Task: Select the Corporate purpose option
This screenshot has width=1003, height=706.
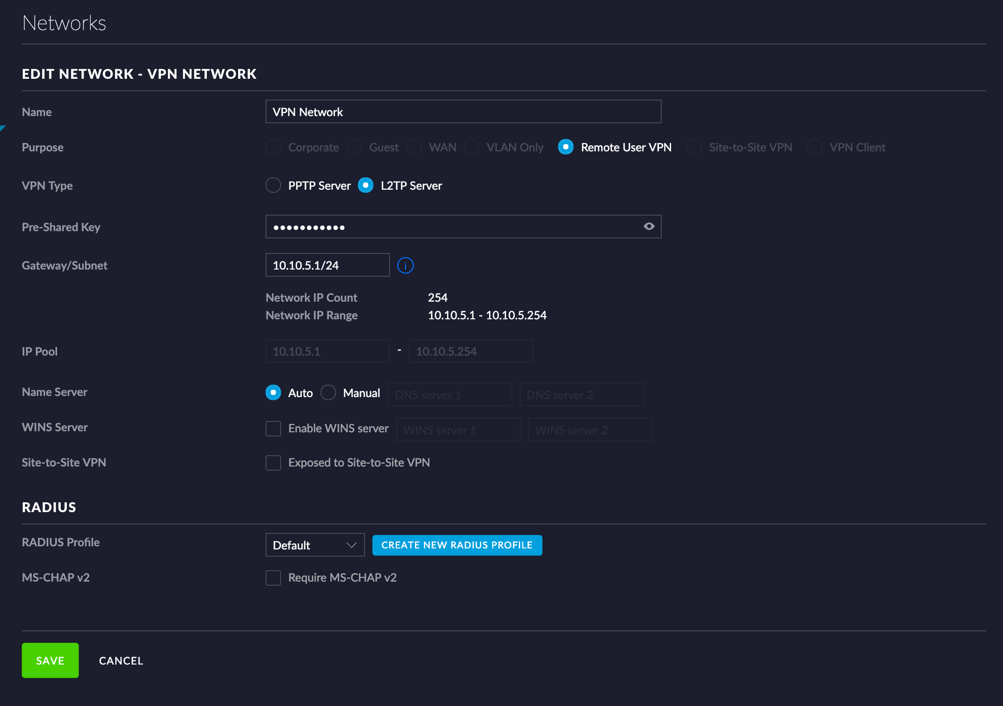Action: tap(273, 147)
